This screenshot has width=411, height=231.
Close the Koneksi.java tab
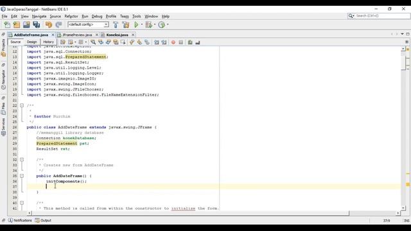(133, 35)
